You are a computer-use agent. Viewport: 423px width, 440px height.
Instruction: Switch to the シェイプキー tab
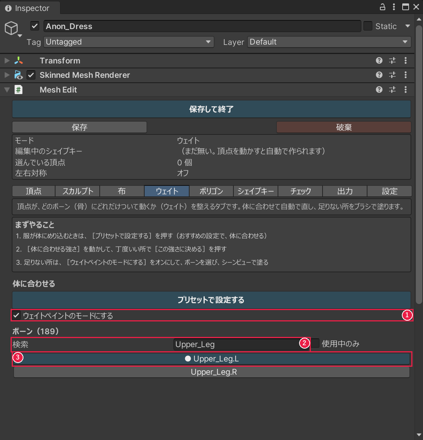coord(255,191)
